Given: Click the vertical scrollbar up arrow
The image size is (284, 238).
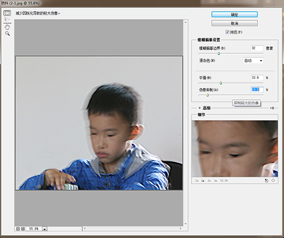Looking at the screenshot, I should 185,23.
